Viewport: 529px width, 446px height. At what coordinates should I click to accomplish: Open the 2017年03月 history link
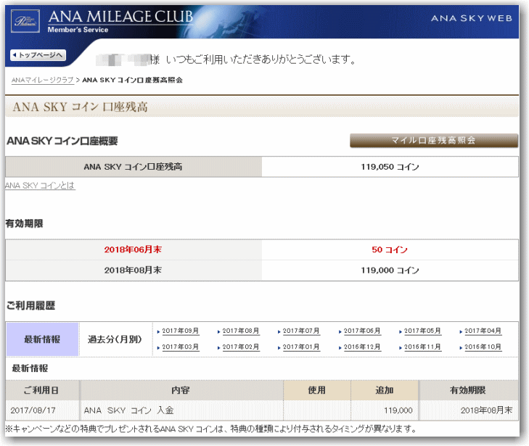pyautogui.click(x=181, y=347)
